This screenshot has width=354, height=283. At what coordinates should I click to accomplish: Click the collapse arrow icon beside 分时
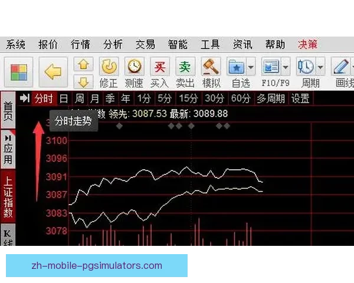pyautogui.click(x=24, y=98)
